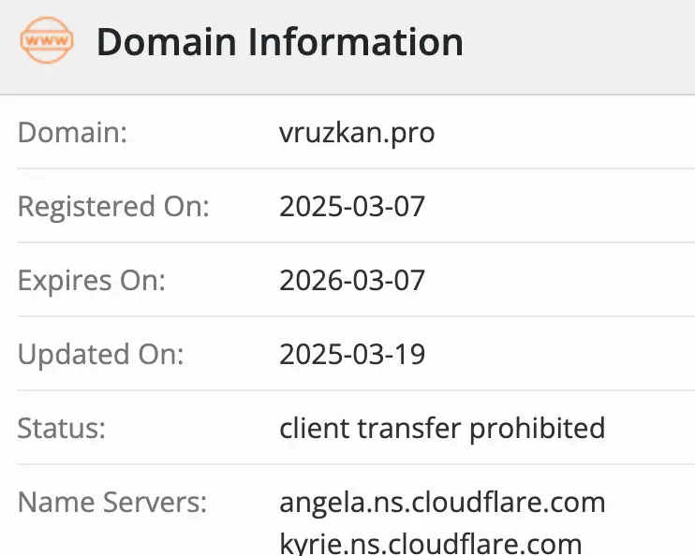The width and height of the screenshot is (695, 556).
Task: Click the word 'prohibited' in the status value
Action: [538, 428]
